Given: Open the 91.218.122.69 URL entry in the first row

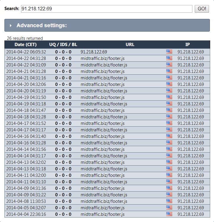Looking at the screenshot, I should click(x=94, y=52).
